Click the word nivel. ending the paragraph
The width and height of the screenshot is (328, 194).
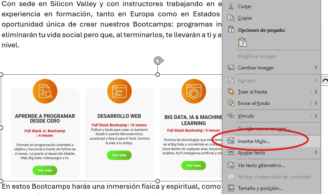[11, 45]
